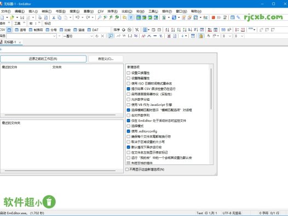Click the 制表符 tab-separated mode button
Screen dimensions: 288x216
tap(36, 30)
